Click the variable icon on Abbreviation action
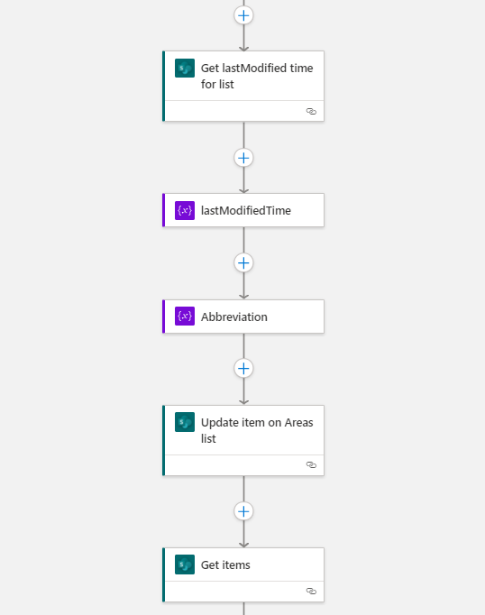This screenshot has height=615, width=485. click(x=185, y=317)
